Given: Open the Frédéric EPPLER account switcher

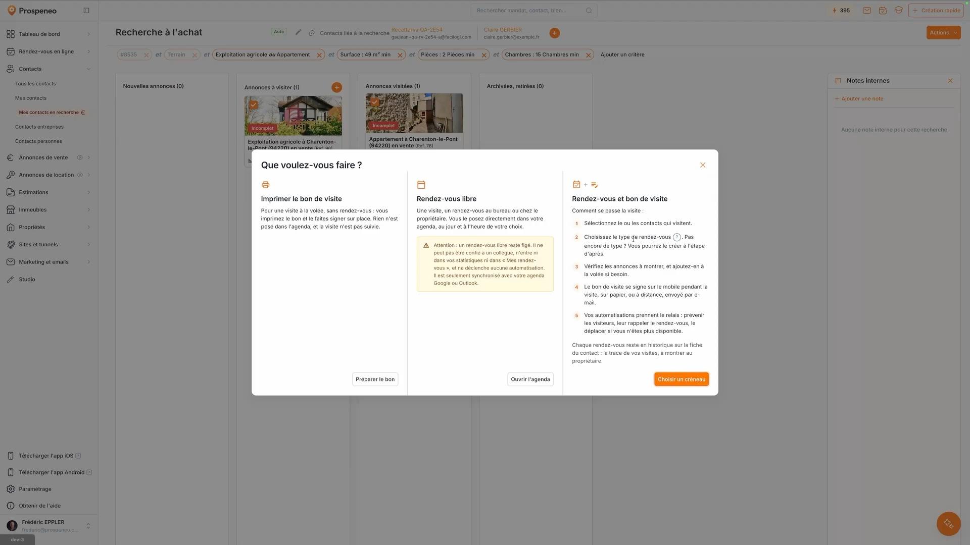Looking at the screenshot, I should [49, 526].
